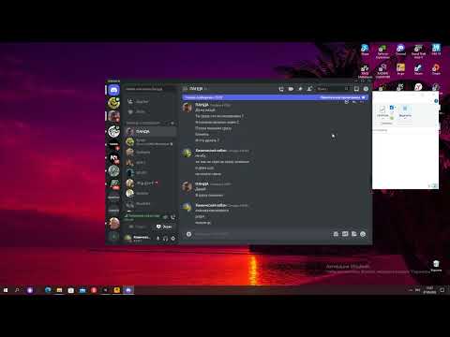The image size is (450, 337).
Task: Click the help icon in Explorer window
Action: pos(436,101)
